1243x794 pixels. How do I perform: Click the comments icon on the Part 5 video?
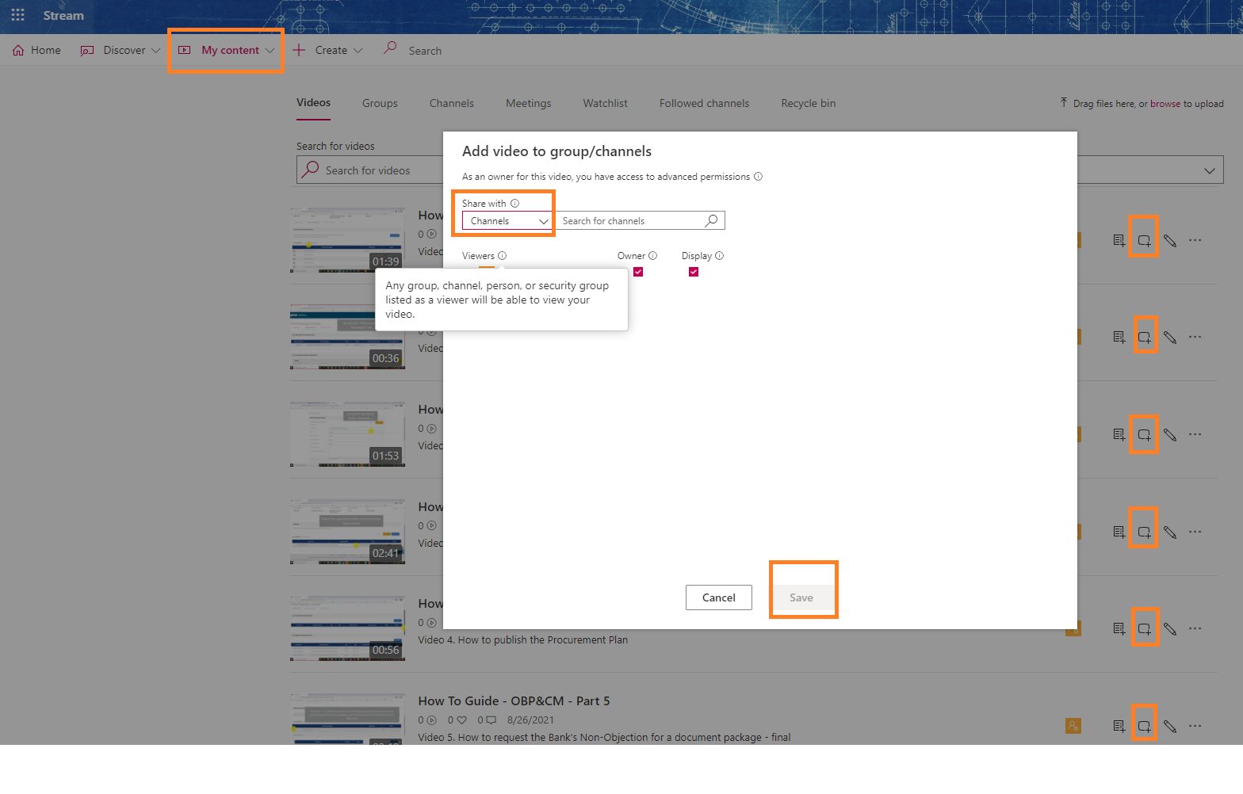[491, 720]
